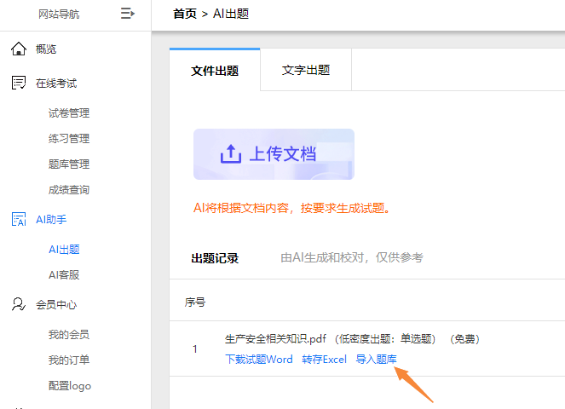Click the member icon beside 会员中心
The width and height of the screenshot is (565, 409).
pyautogui.click(x=19, y=304)
